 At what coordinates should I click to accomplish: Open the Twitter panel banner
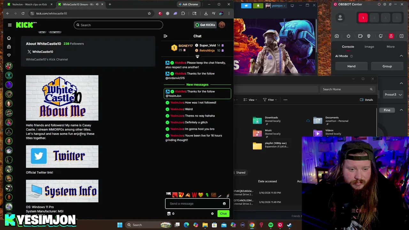(x=62, y=157)
